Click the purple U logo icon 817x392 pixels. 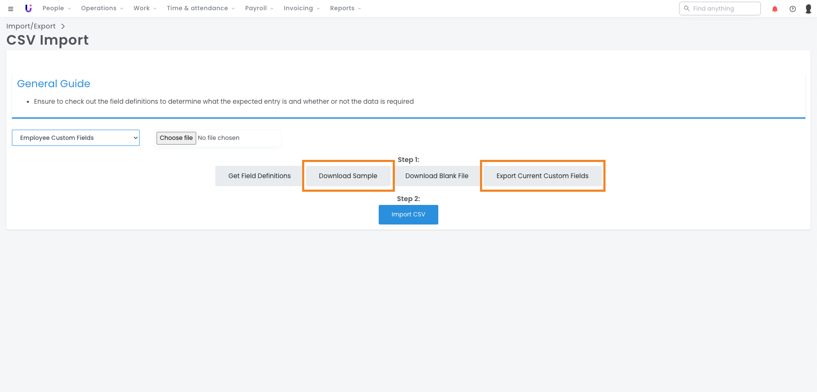click(x=29, y=9)
